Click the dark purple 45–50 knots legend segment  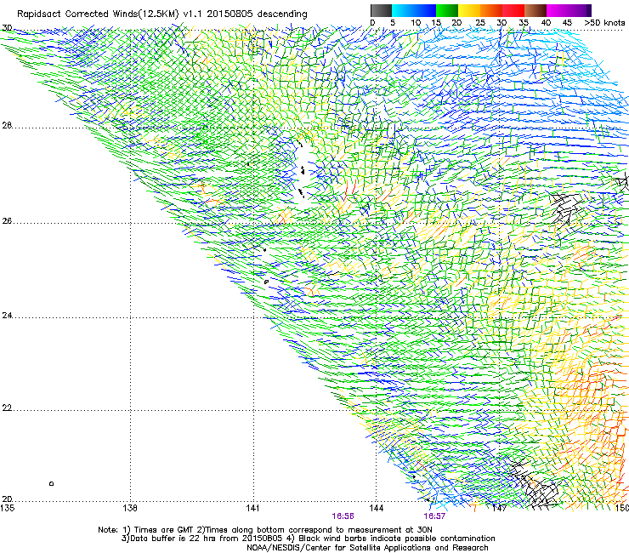[x=580, y=10]
